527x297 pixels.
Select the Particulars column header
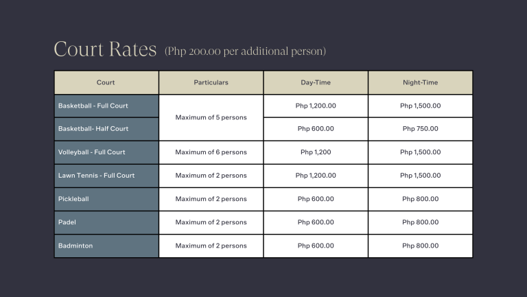(211, 82)
